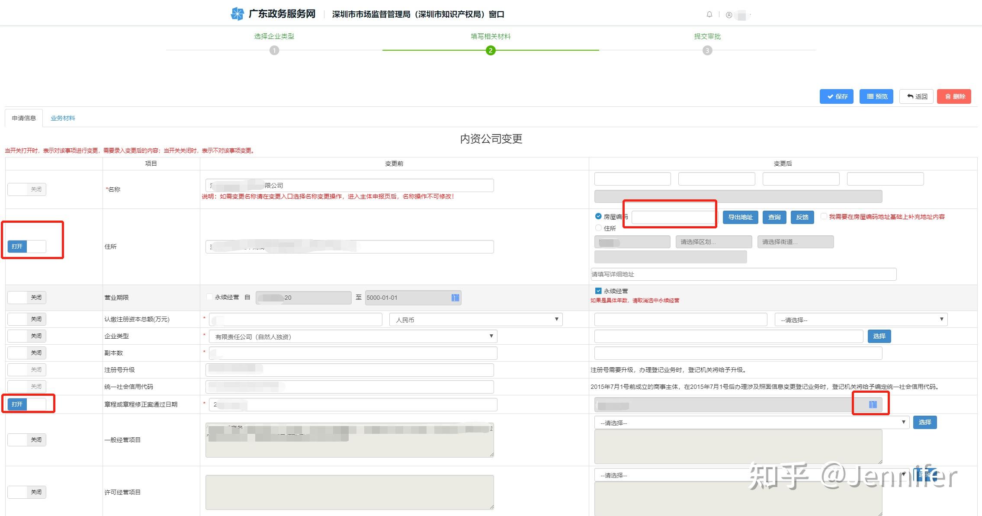Open 有限责任公司（自然人独资） type dropdown
This screenshot has width=982, height=516.
click(353, 337)
